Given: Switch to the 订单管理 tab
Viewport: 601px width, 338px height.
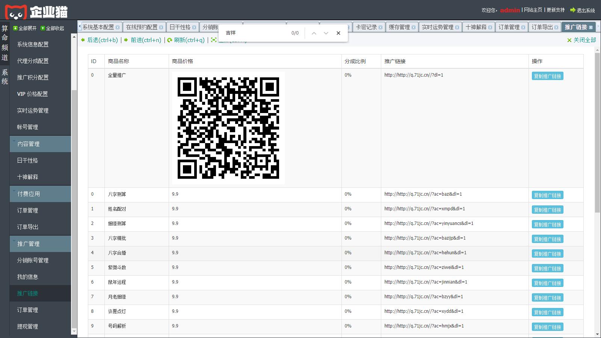Looking at the screenshot, I should tap(509, 27).
